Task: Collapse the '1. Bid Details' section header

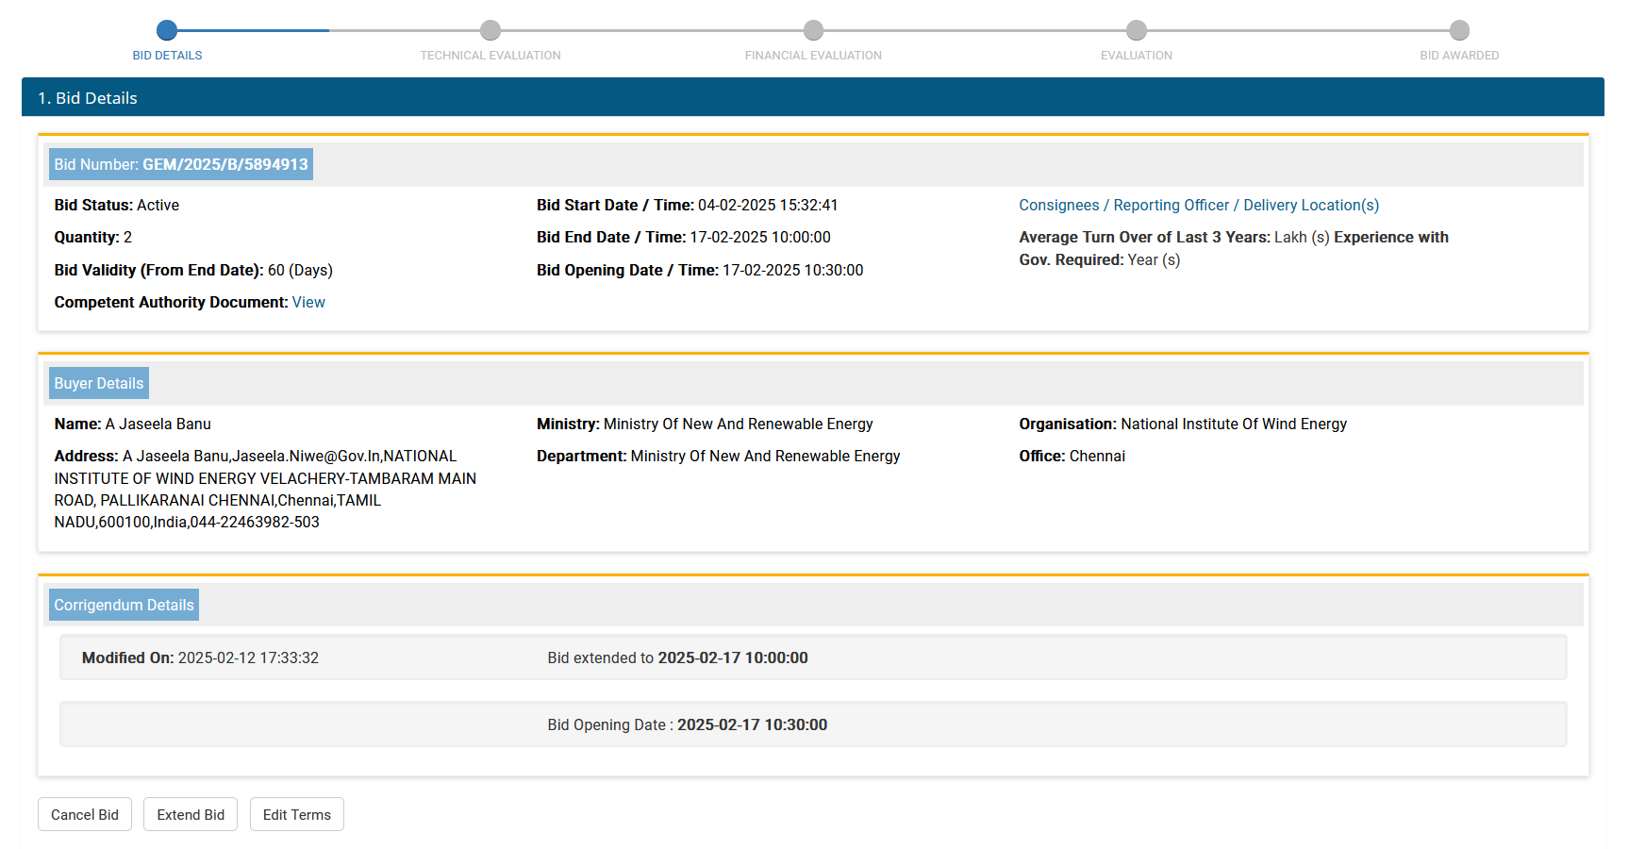Action: click(812, 98)
